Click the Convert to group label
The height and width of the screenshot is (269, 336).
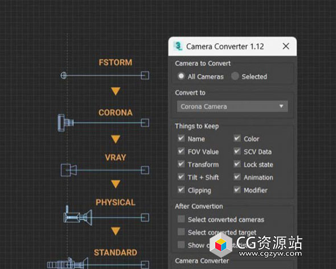(x=190, y=93)
